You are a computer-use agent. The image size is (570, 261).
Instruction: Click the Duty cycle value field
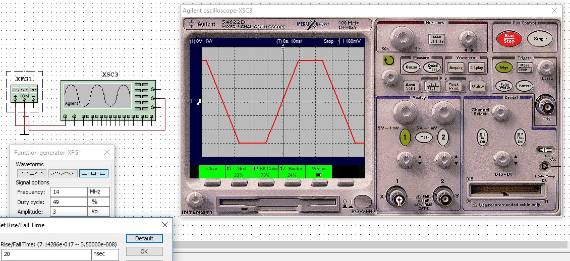[x=68, y=202]
